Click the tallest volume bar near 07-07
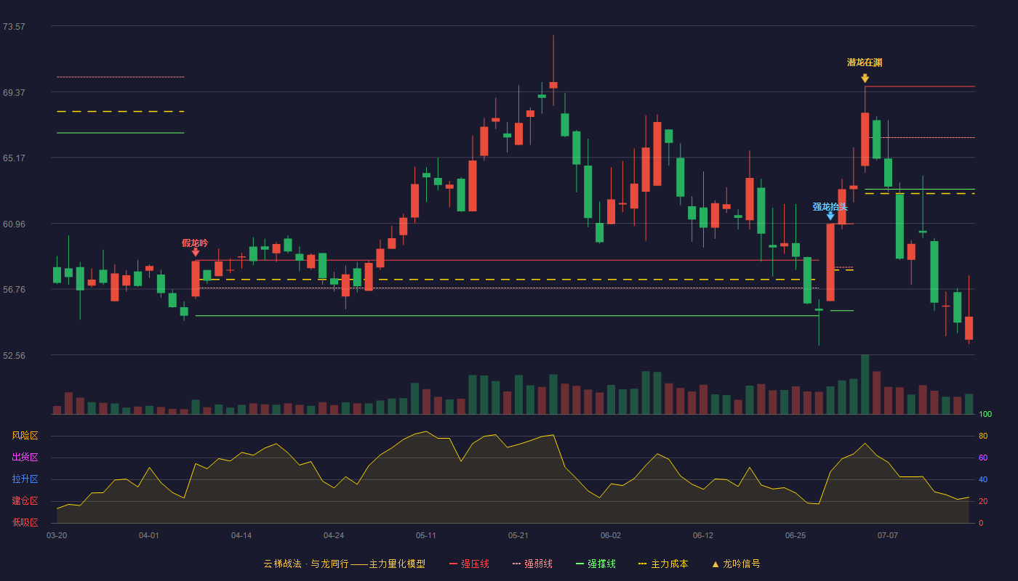Image resolution: width=1018 pixels, height=581 pixels. pos(865,384)
